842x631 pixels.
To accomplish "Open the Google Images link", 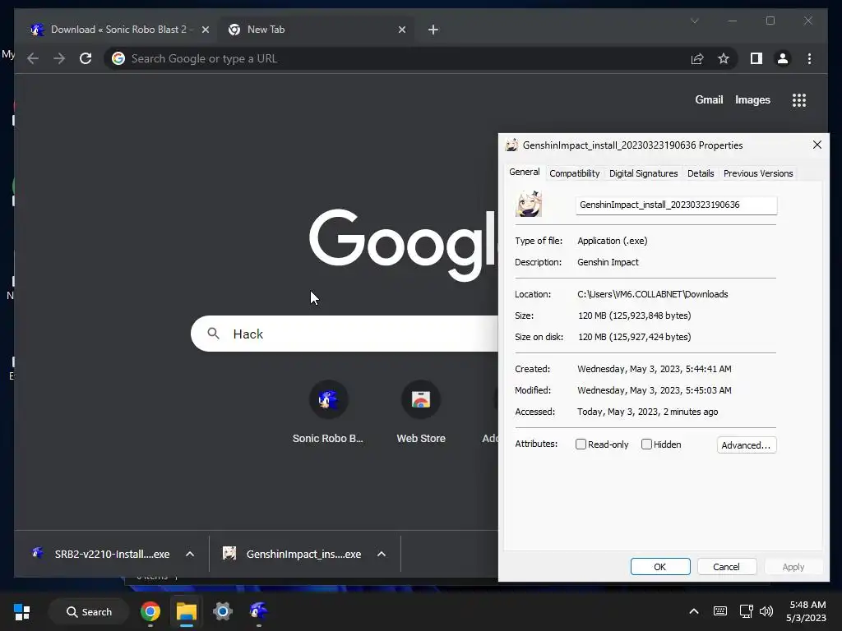I will click(752, 99).
